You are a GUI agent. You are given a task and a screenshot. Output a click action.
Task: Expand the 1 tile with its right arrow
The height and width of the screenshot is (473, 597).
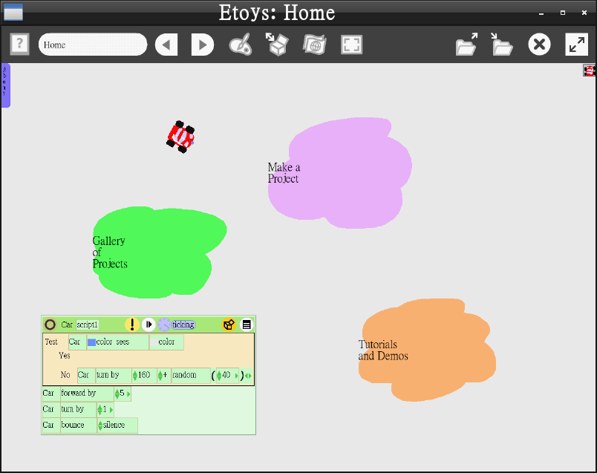pyautogui.click(x=111, y=410)
